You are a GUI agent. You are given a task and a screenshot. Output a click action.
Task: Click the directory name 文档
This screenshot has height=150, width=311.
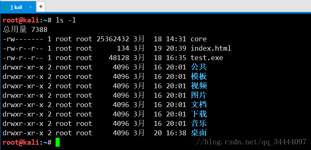coord(199,105)
